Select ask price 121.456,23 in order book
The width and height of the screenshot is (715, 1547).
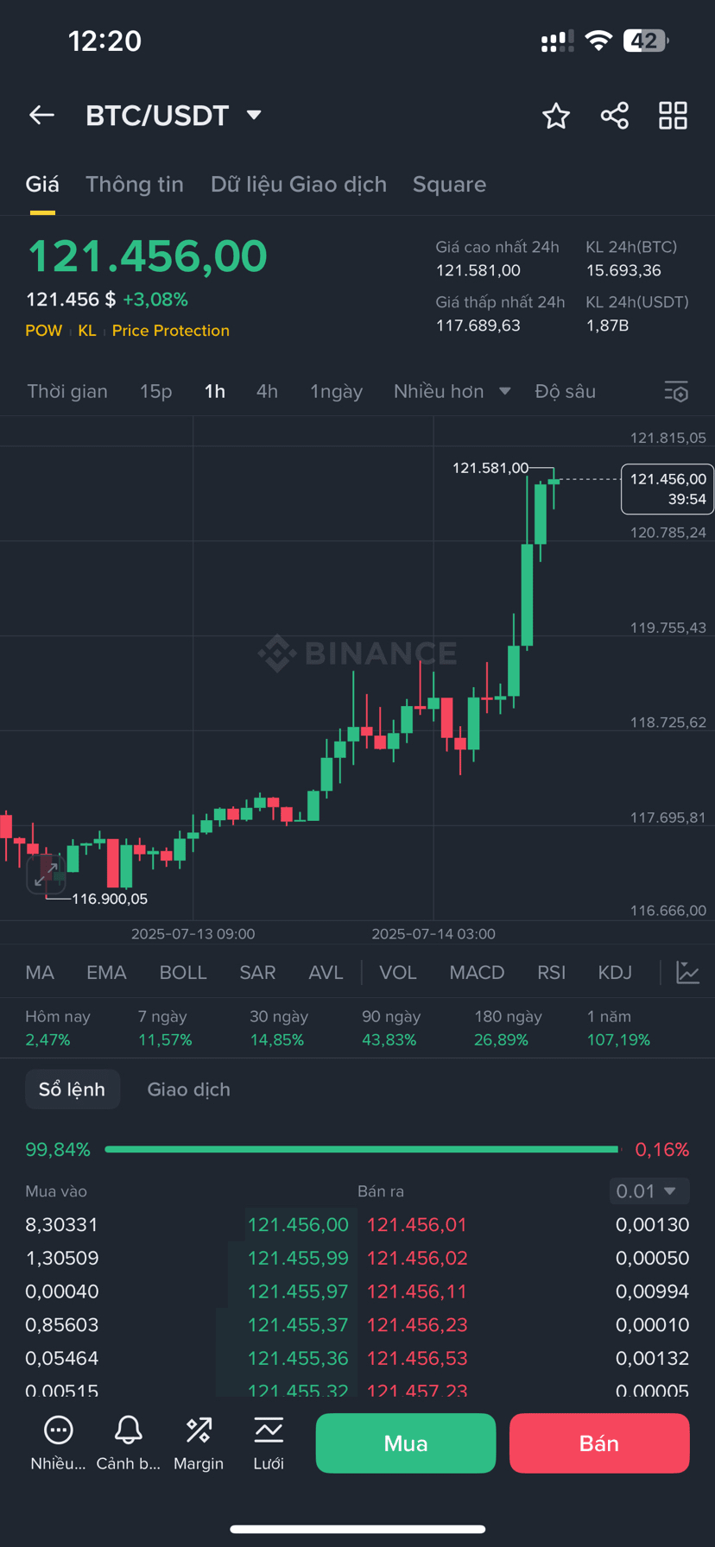tap(417, 1325)
